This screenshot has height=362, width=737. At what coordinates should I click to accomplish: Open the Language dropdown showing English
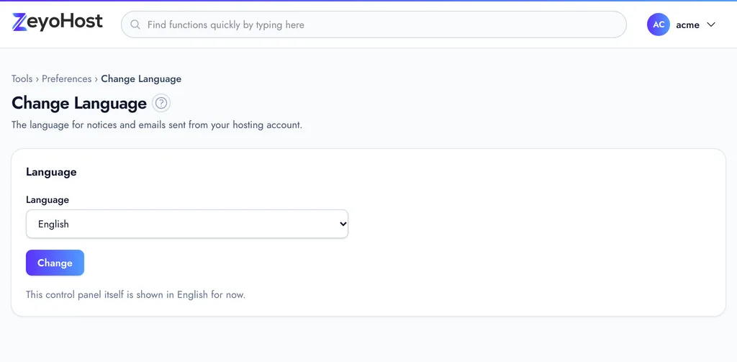[x=187, y=224]
